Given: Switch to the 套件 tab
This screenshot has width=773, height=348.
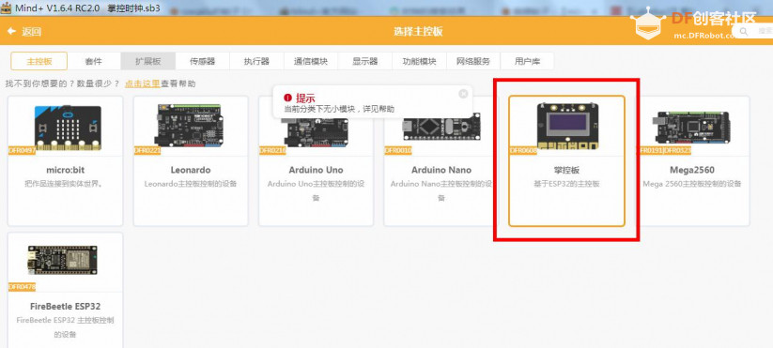Looking at the screenshot, I should (x=94, y=62).
